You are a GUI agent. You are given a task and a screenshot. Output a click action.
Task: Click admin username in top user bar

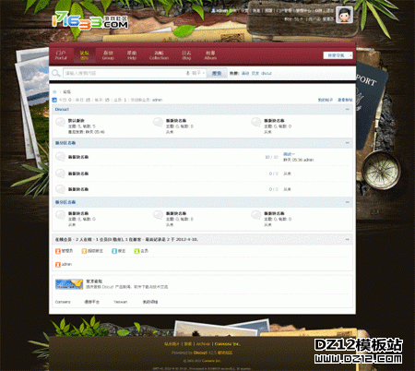(221, 10)
